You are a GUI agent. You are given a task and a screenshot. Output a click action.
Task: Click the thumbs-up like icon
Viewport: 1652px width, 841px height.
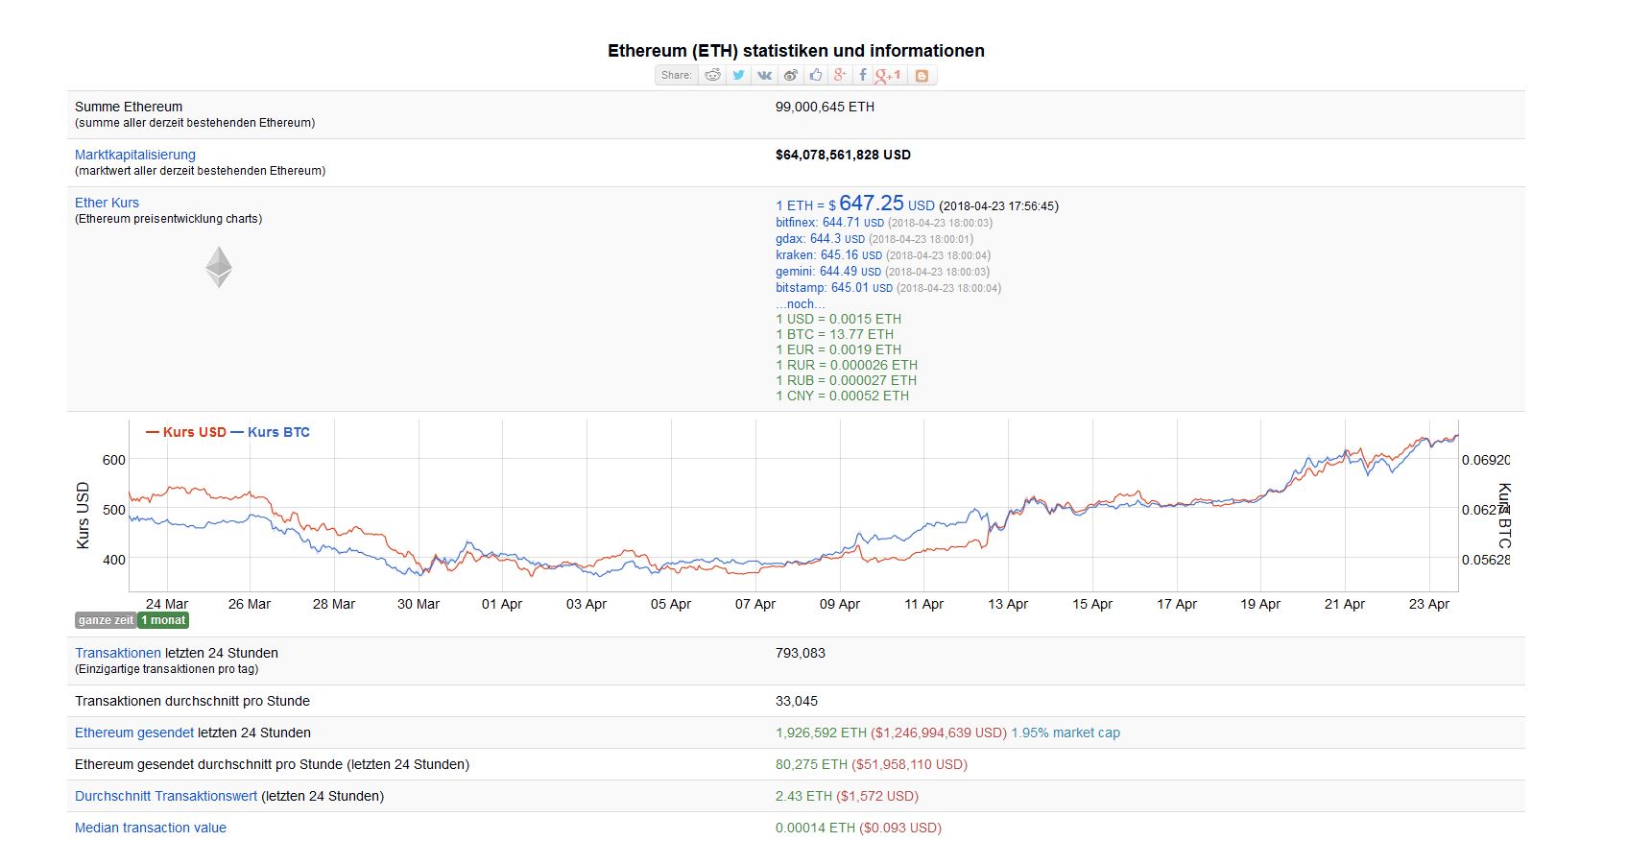click(816, 75)
